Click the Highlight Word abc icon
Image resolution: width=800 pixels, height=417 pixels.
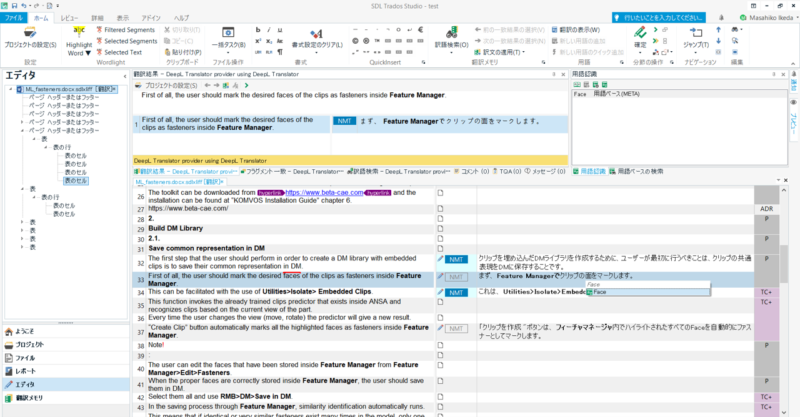(x=79, y=31)
